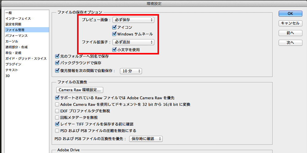Open the 保存時に確認 compatibility dropdown
The height and width of the screenshot is (153, 307).
tap(146, 139)
